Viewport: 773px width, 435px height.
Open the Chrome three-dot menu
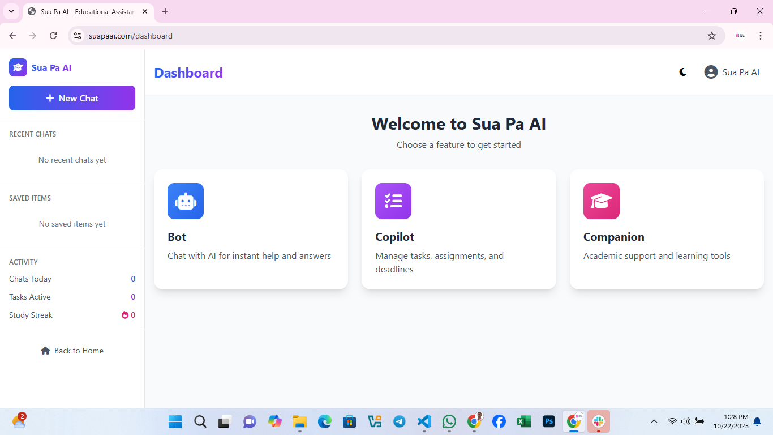761,36
